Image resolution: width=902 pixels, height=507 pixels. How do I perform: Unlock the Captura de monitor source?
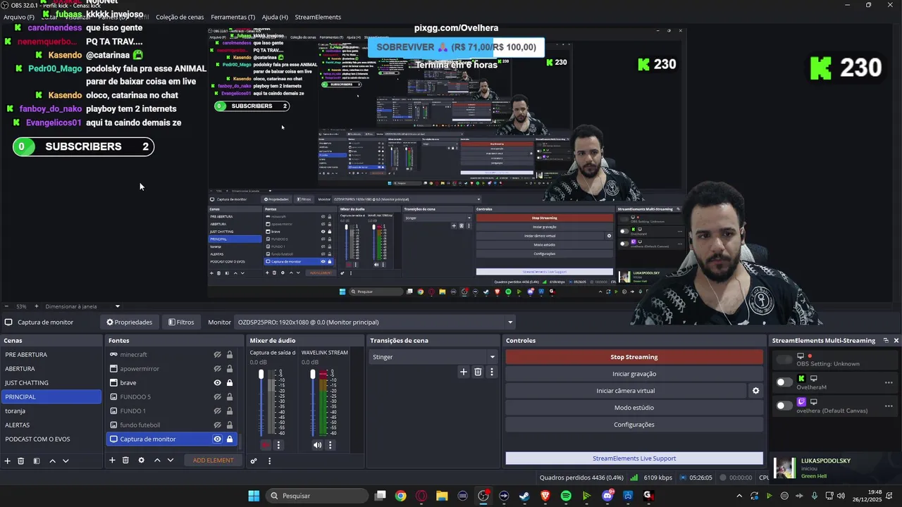(x=230, y=439)
